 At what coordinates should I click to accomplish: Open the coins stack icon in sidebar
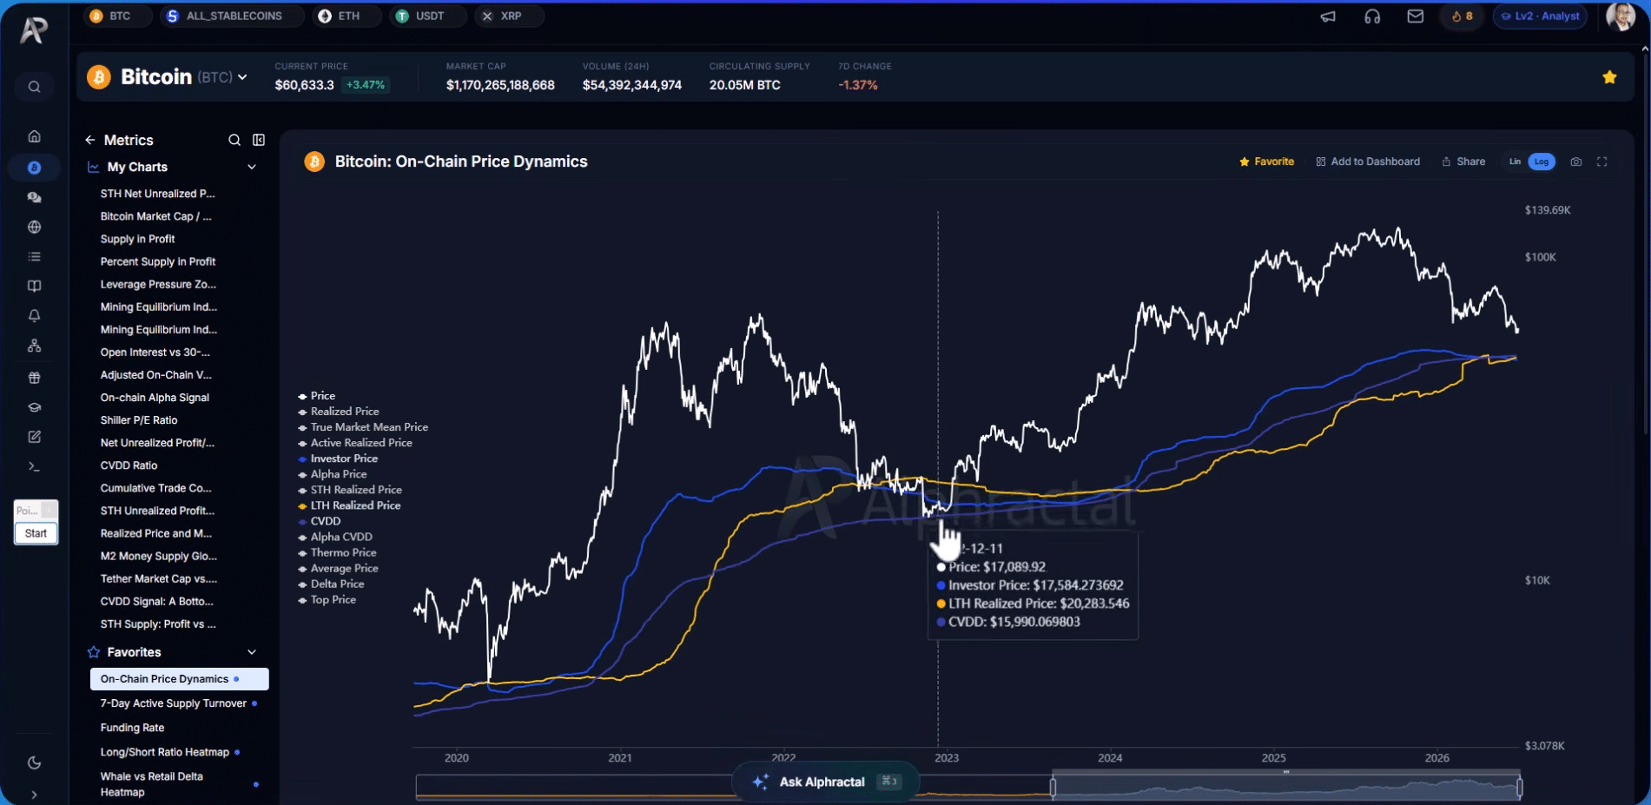34,197
